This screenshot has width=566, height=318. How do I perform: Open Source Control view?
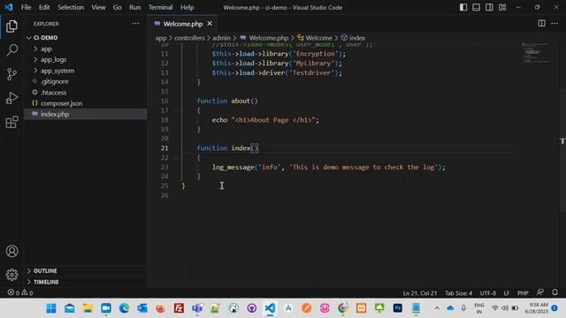tap(11, 74)
